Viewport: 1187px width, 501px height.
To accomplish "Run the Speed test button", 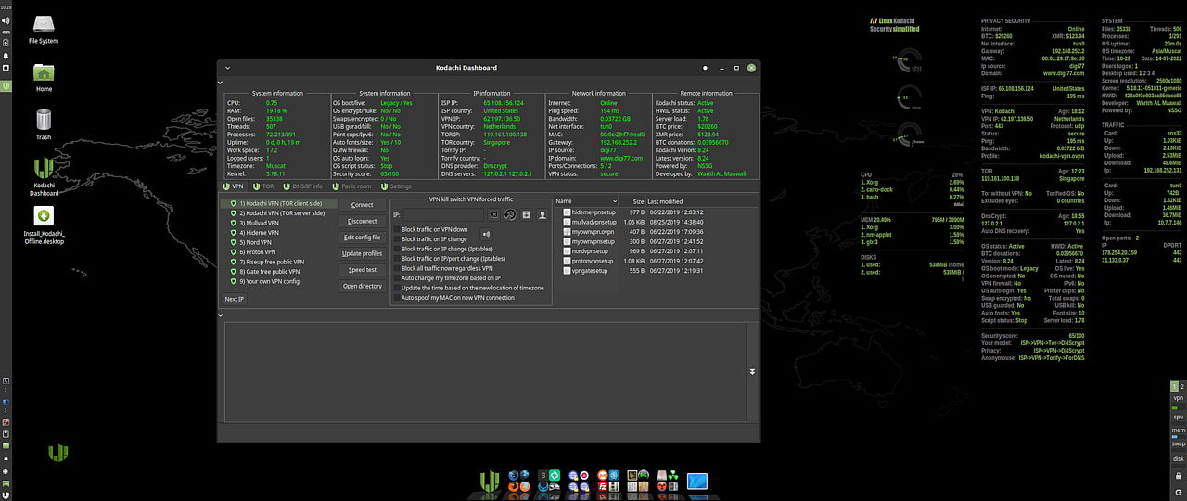I will 362,270.
